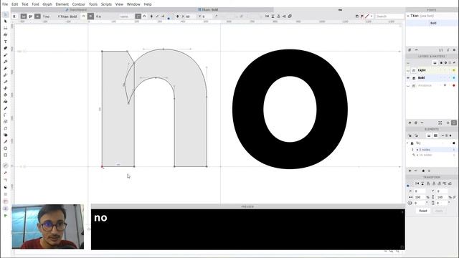Toggle visibility of Bold layer
Image resolution: width=459 pixels, height=258 pixels.
(408, 78)
